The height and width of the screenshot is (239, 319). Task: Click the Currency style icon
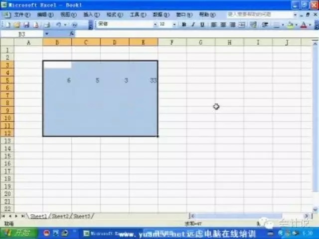pos(253,24)
